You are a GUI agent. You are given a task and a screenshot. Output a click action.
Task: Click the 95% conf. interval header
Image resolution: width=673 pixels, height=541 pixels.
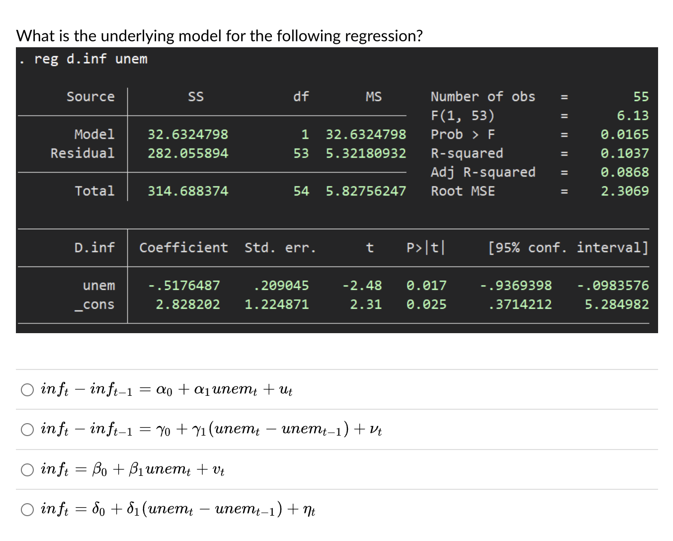coord(568,248)
